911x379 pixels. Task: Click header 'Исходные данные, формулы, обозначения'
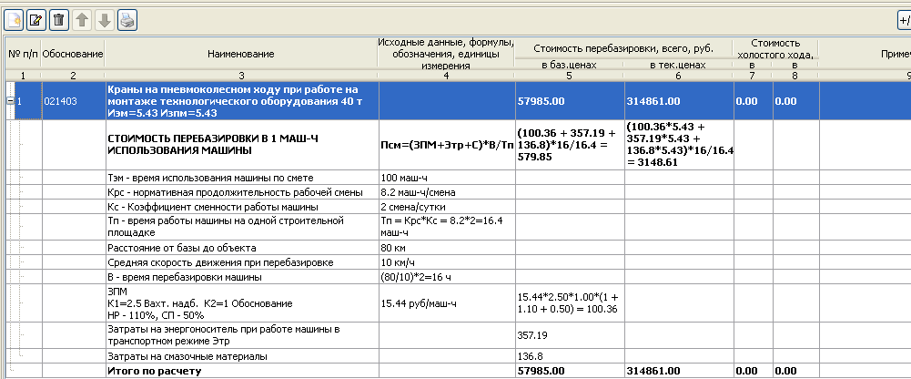pos(446,54)
